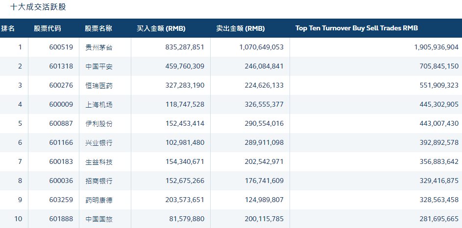This screenshot has width=462, height=228.
Task: Select stock code 600183
Action: (x=61, y=161)
